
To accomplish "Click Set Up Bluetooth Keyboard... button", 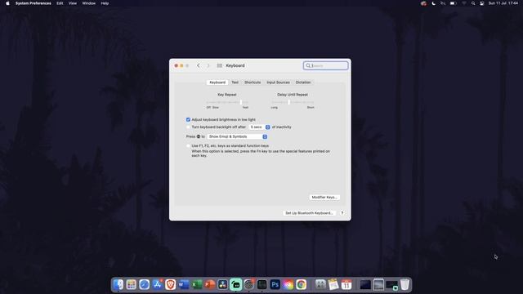I will pos(309,213).
